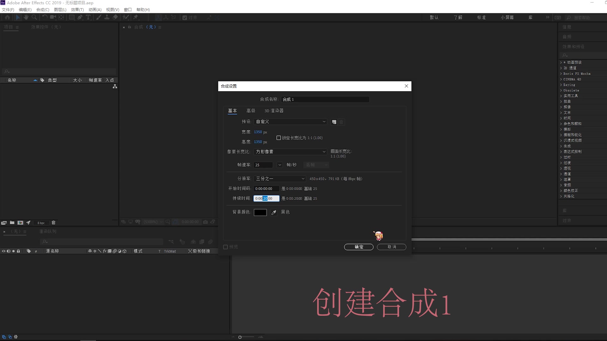Click the 取消 button

(x=391, y=247)
